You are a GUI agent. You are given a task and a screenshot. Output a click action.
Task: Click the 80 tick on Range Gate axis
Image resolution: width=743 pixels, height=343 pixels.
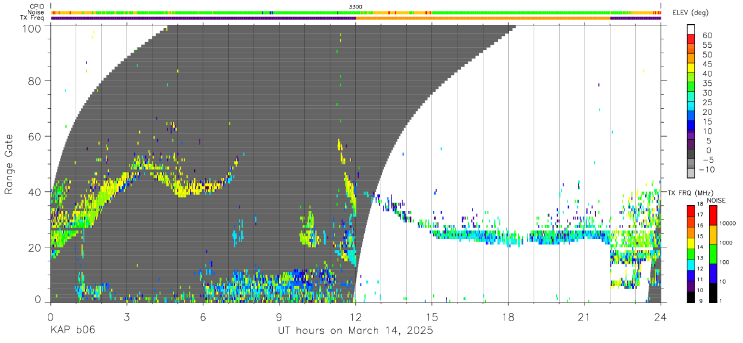34,80
